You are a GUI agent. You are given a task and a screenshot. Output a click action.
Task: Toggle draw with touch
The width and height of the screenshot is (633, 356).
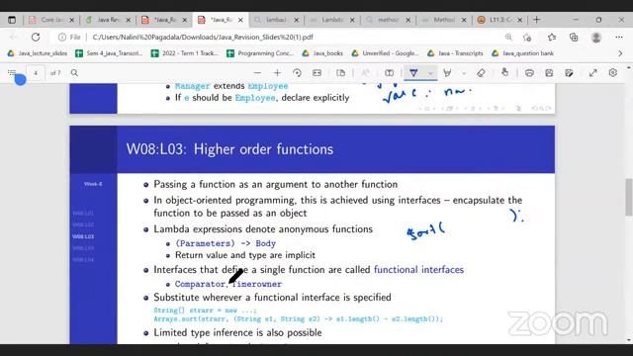tap(504, 72)
